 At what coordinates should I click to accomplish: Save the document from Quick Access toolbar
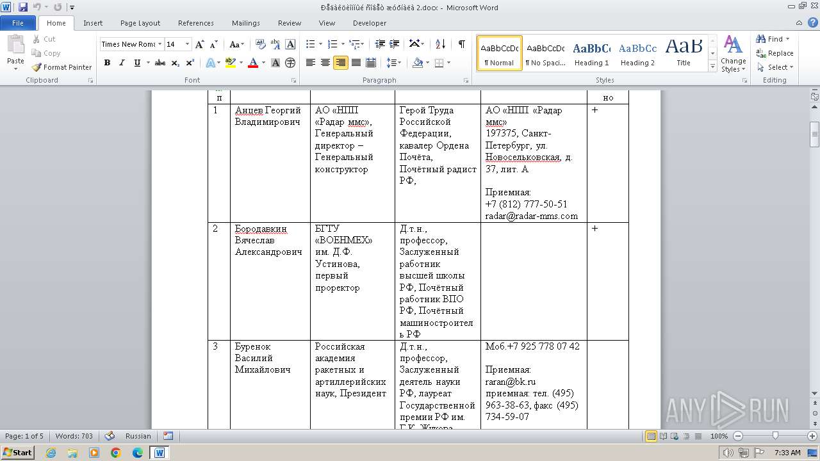(23, 8)
